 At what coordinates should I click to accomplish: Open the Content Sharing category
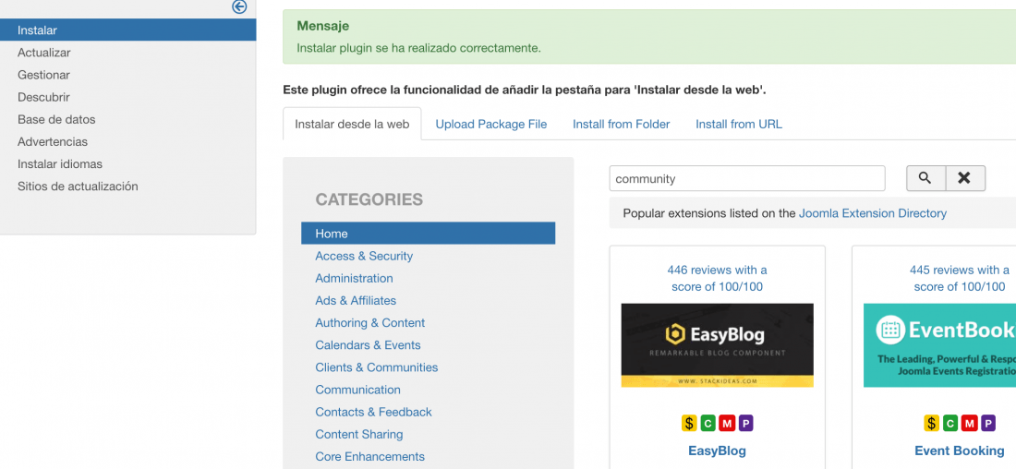[359, 434]
